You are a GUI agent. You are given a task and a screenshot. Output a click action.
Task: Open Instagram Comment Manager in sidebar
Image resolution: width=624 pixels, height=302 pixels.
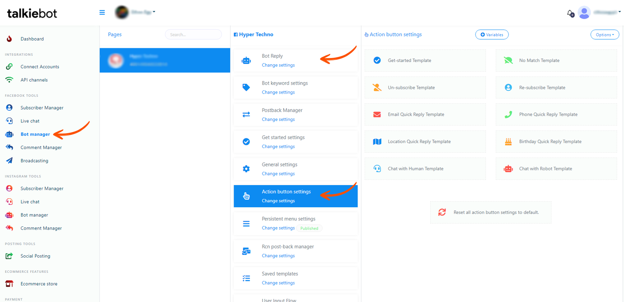[41, 228]
